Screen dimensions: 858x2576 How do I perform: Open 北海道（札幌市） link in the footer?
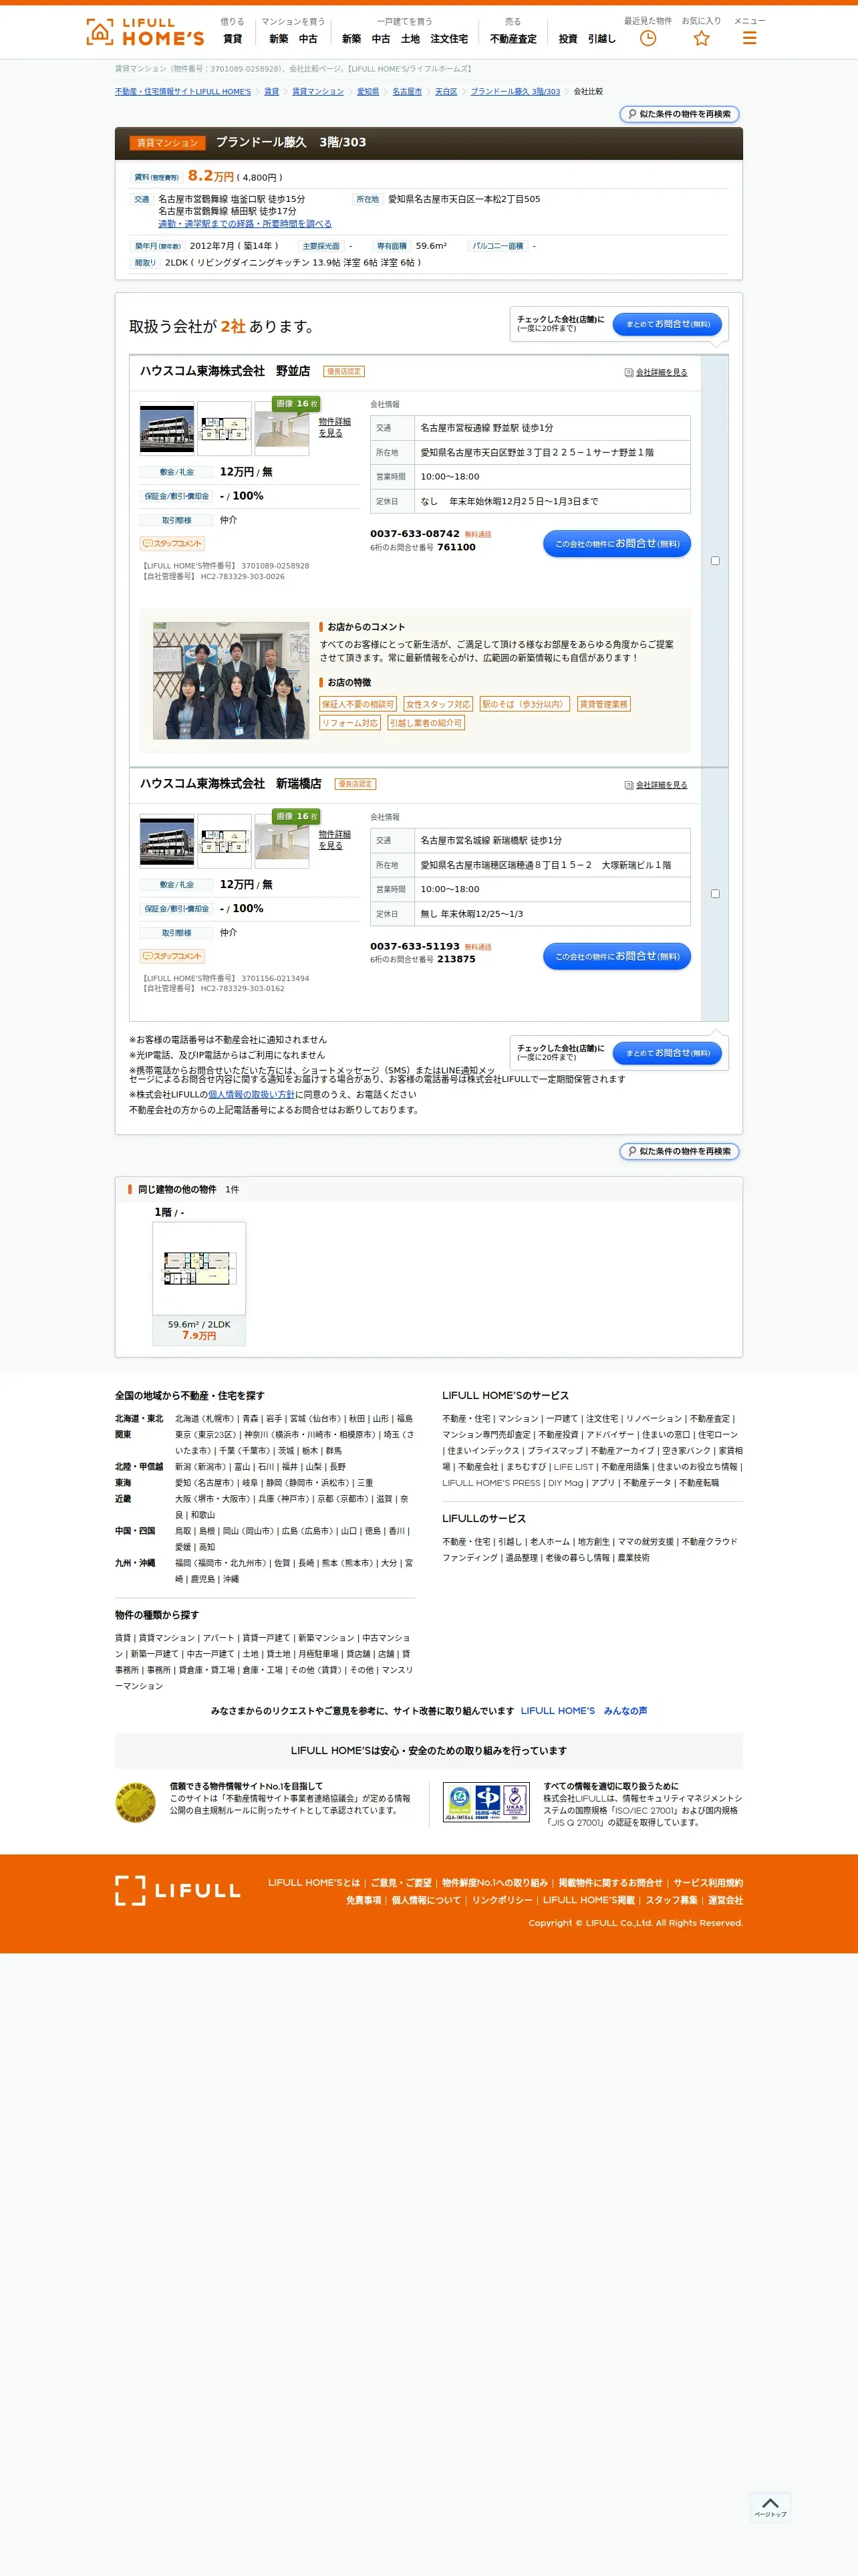coord(204,1419)
